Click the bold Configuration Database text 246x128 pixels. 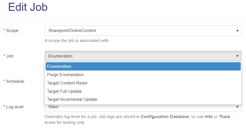[165, 117]
